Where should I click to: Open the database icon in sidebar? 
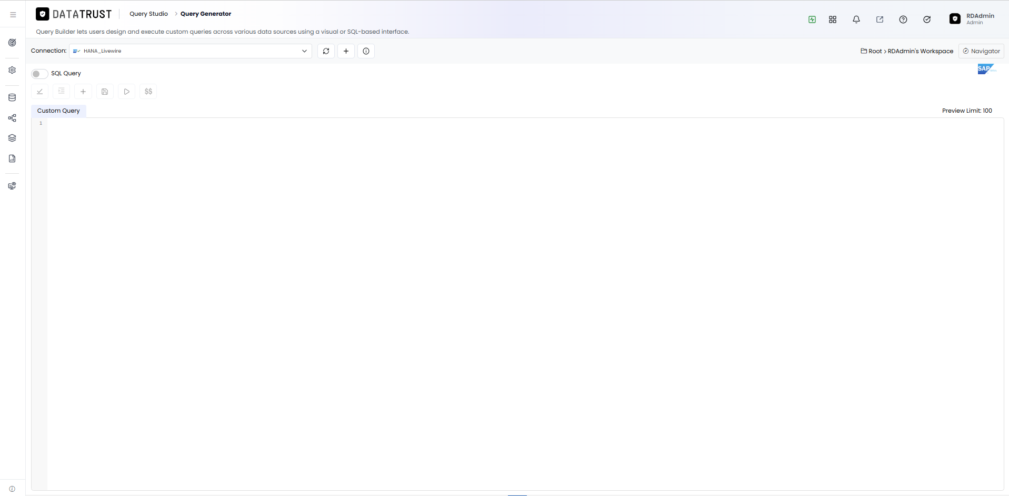pos(12,97)
